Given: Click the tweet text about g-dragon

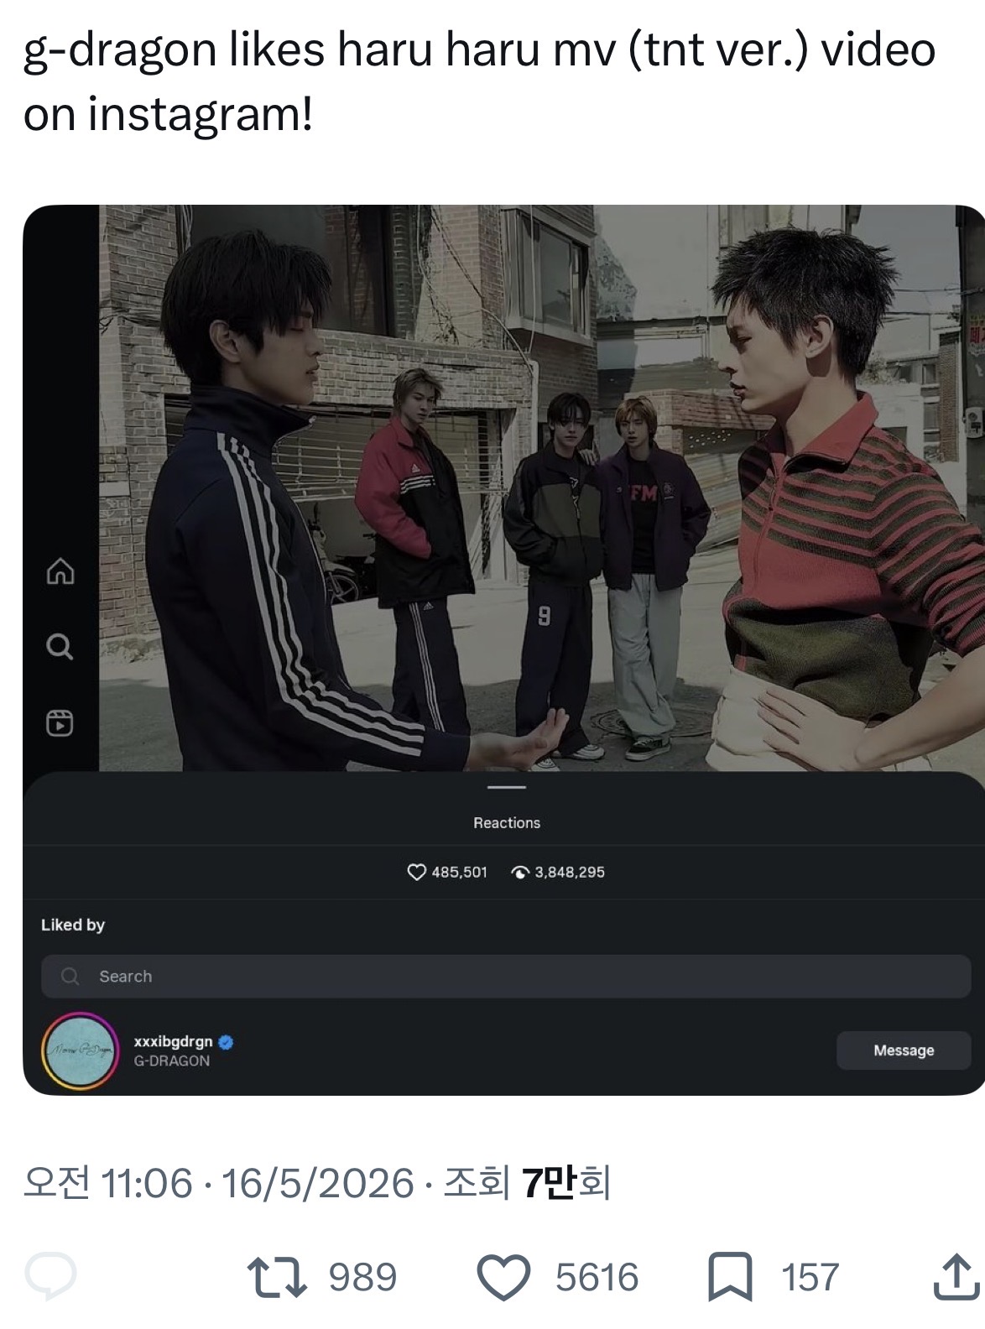Looking at the screenshot, I should pyautogui.click(x=479, y=81).
